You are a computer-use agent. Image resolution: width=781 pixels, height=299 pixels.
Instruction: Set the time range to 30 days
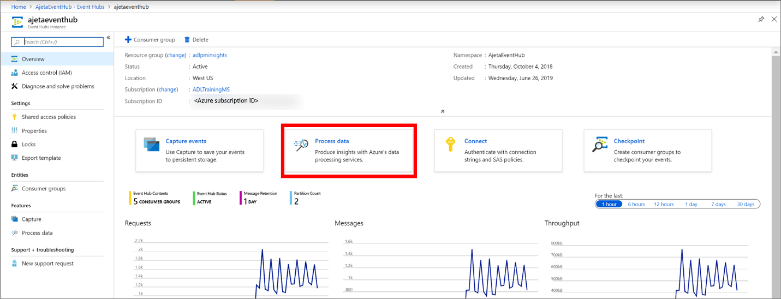click(746, 204)
